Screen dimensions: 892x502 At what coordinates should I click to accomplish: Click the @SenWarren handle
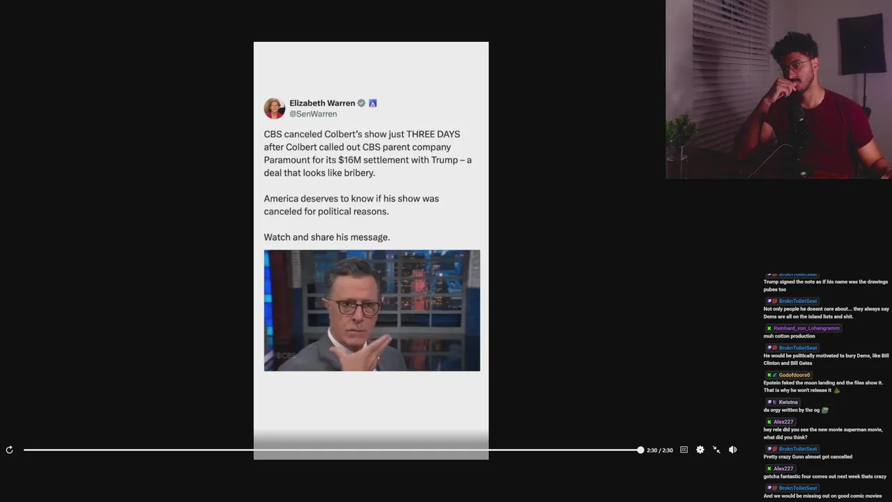coord(313,114)
